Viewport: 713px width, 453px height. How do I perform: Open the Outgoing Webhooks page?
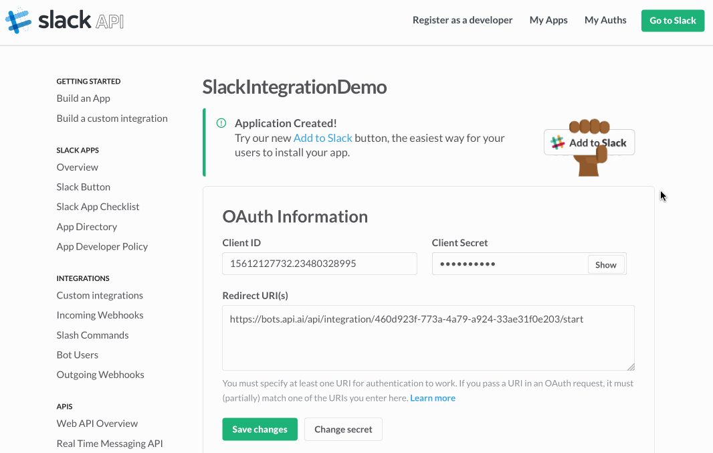[100, 374]
